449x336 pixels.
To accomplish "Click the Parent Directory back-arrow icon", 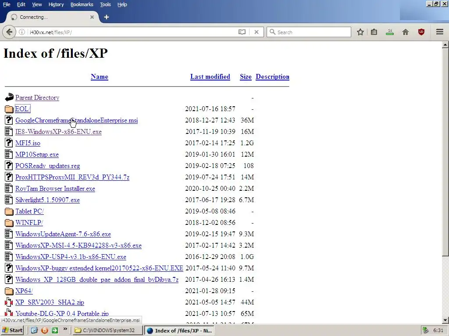I will pyautogui.click(x=9, y=97).
